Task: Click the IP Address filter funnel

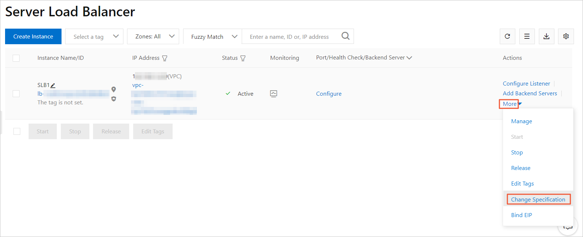Action: coord(165,58)
